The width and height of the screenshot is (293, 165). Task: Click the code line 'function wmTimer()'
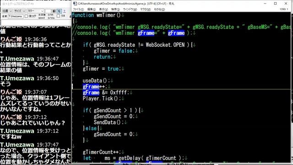[x=96, y=15]
